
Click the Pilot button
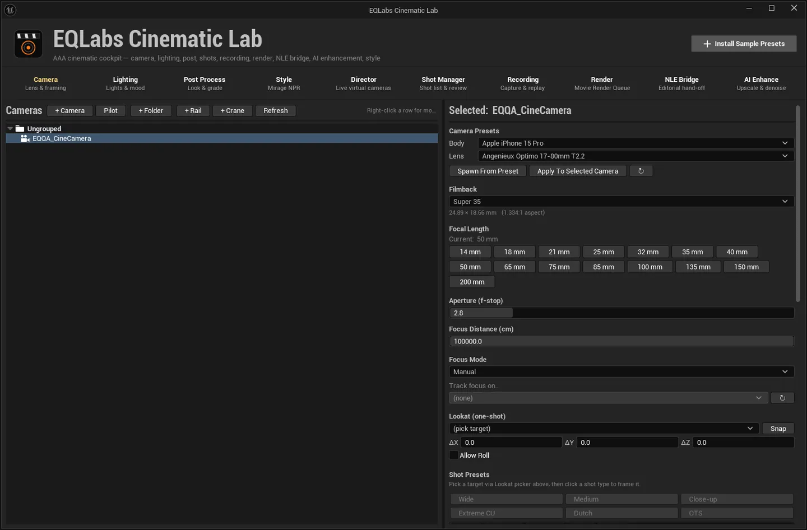tap(111, 110)
